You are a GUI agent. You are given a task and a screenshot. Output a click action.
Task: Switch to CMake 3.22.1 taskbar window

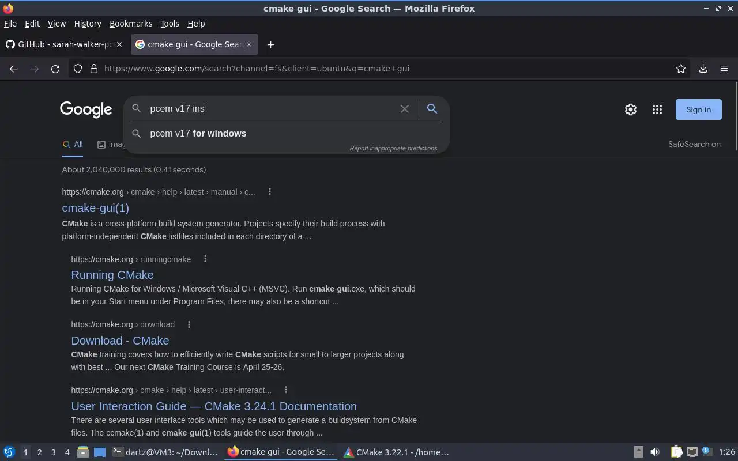[397, 452]
